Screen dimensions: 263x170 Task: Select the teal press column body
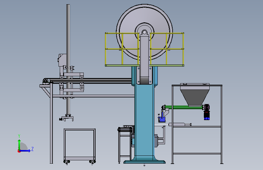coord(144,120)
